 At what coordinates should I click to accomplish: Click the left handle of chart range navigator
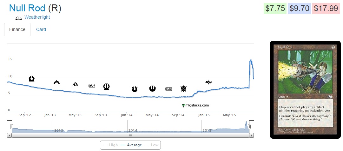11,127
